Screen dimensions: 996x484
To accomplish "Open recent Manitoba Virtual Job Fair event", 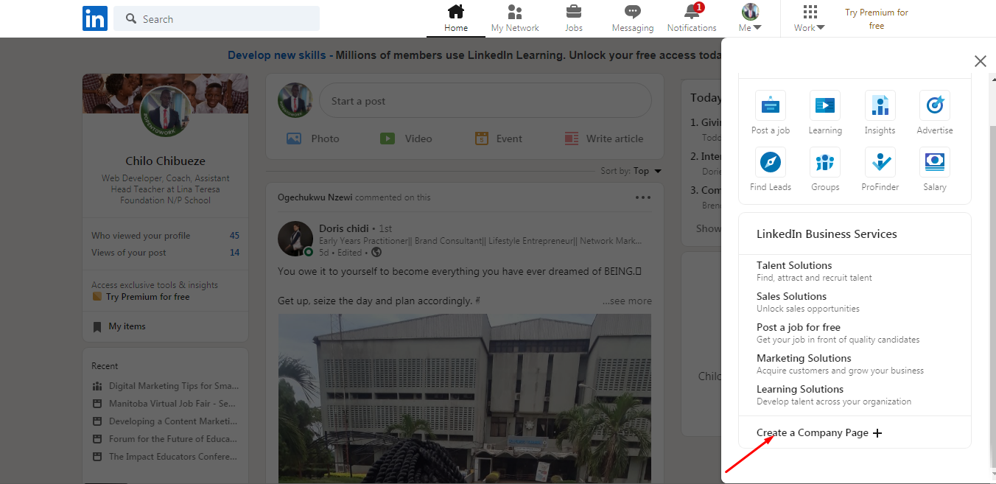I will [164, 404].
